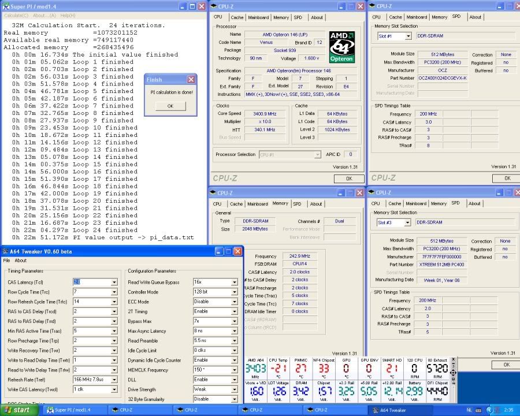Open the About...(A) menu in Super PI
Image resolution: width=520 pixels, height=416 pixels.
coord(44,16)
